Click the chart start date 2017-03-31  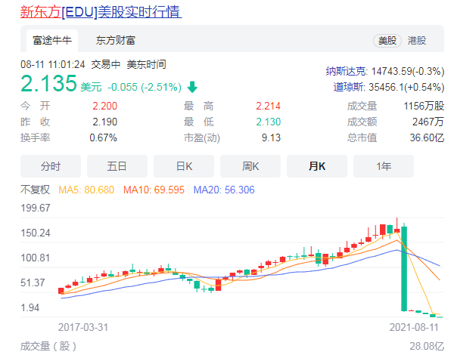click(x=83, y=327)
